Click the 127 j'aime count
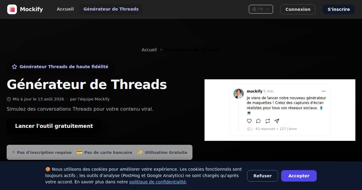 coord(288,129)
